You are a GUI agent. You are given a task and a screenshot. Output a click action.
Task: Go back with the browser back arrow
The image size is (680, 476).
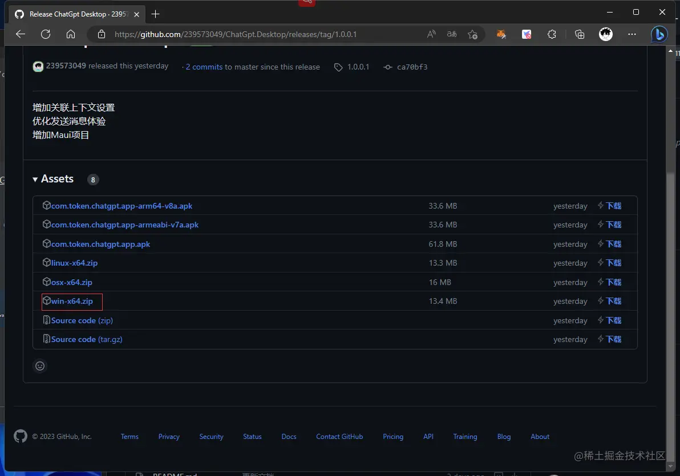pos(21,34)
